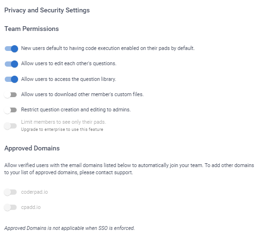
Task: Click the cpadd.io domain label
Action: click(x=31, y=207)
